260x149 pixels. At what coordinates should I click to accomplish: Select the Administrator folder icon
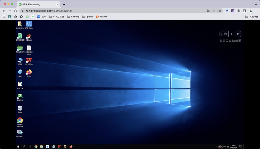point(20,24)
